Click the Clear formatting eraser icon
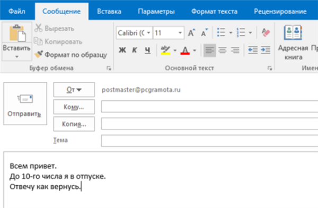Image resolution: width=318 pixels, height=208 pixels. click(266, 33)
